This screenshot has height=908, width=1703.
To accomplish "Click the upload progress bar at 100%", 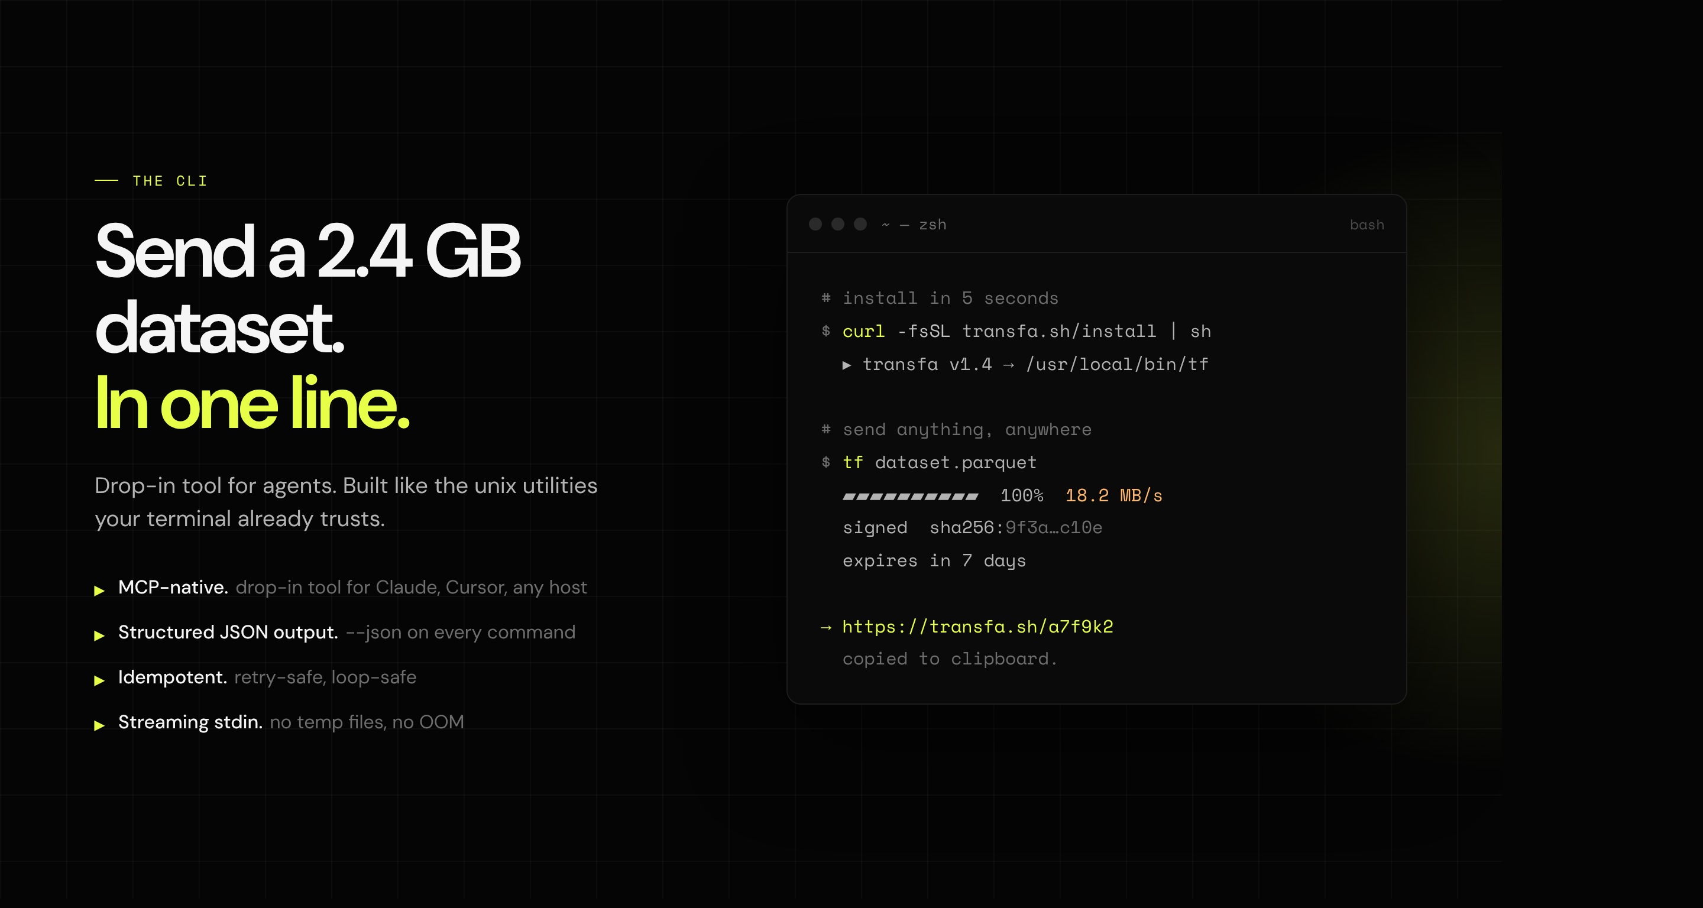I will 911,497.
